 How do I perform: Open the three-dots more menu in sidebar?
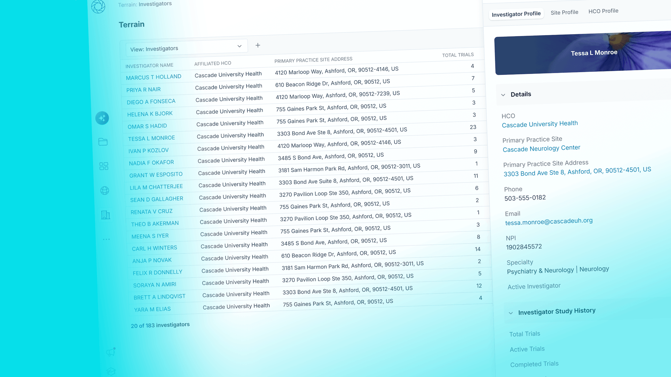[106, 239]
